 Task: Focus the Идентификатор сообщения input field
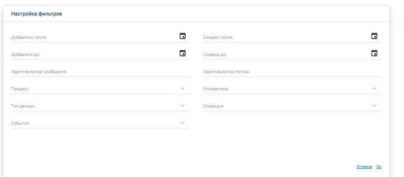click(x=100, y=72)
